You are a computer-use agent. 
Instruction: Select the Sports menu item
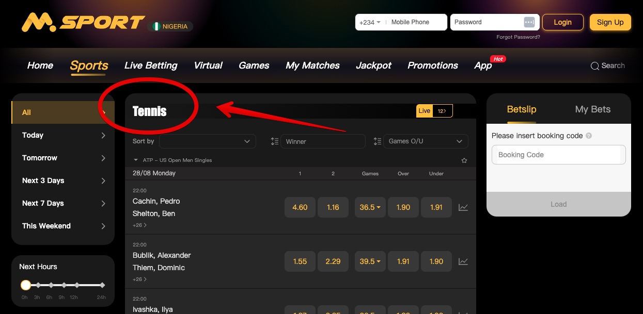pyautogui.click(x=89, y=66)
